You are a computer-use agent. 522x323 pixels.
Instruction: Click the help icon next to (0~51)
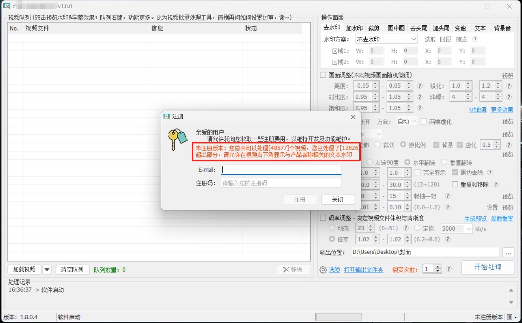(x=406, y=228)
